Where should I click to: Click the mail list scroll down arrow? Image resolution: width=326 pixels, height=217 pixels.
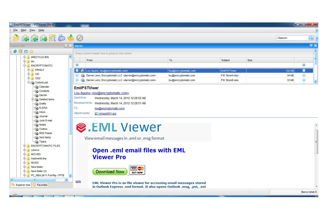[x=315, y=82]
